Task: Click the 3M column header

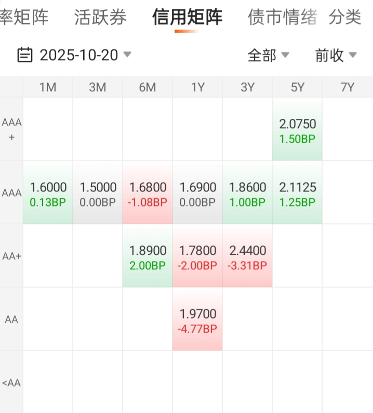Action: 98,87
